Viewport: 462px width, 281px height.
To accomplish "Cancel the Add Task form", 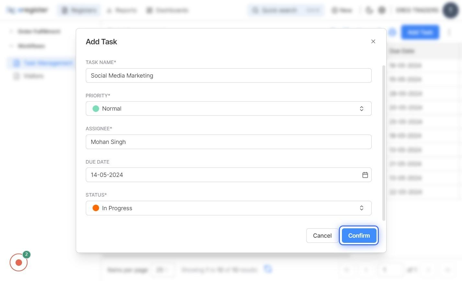I will (x=322, y=236).
